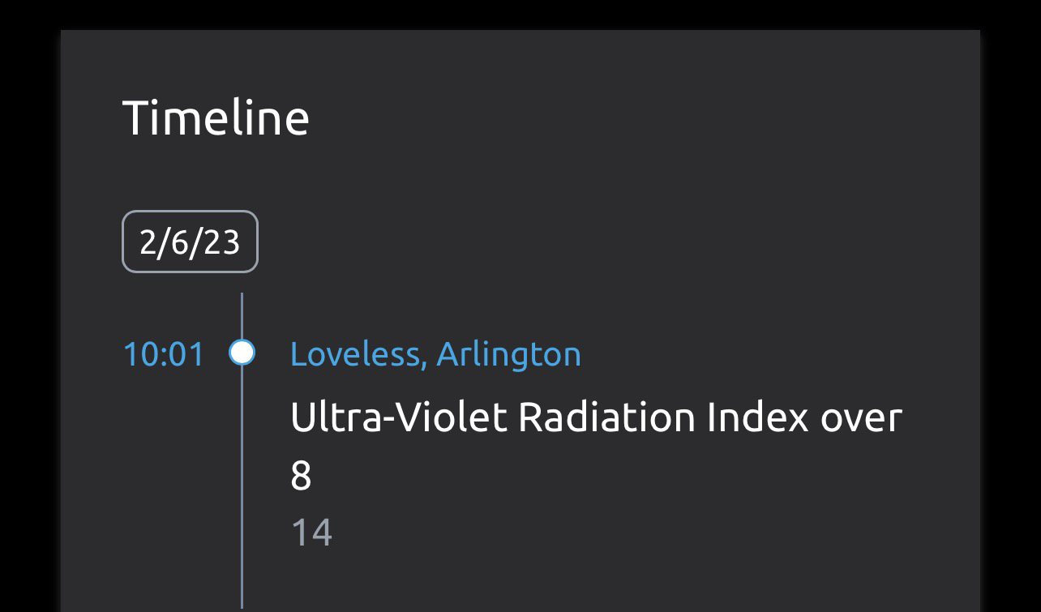Click the gray value 14
Screen dimensions: 1041x612
[311, 533]
